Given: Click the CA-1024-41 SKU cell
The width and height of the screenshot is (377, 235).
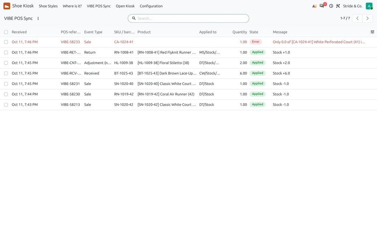Looking at the screenshot, I should tap(124, 42).
